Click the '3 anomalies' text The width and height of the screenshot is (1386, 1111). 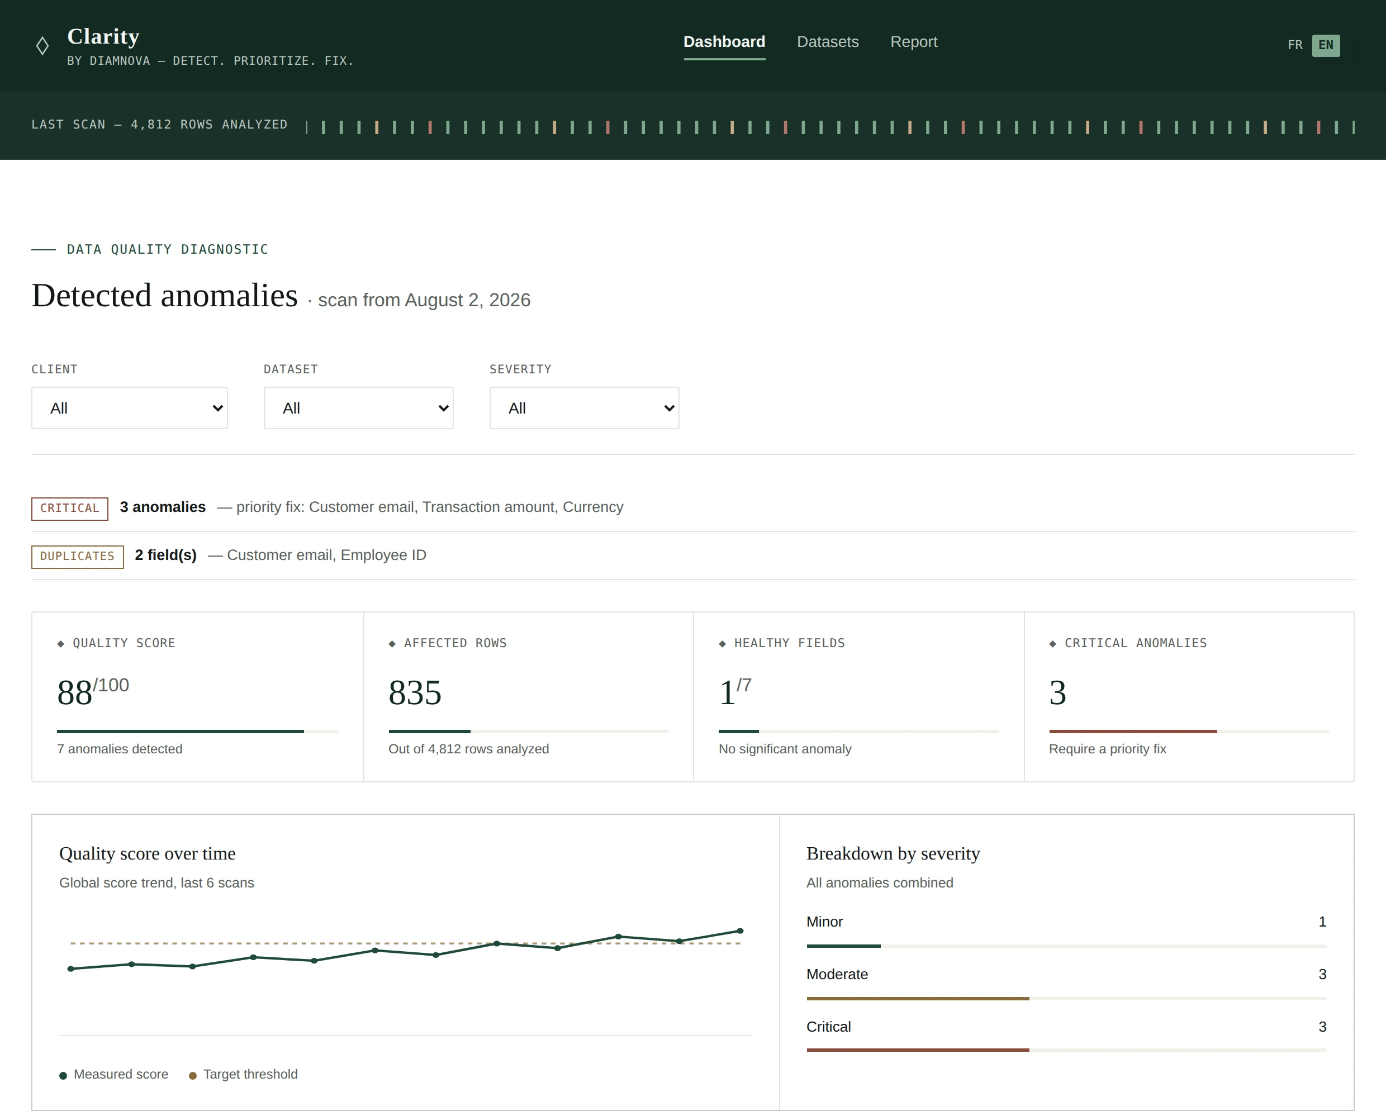[163, 507]
